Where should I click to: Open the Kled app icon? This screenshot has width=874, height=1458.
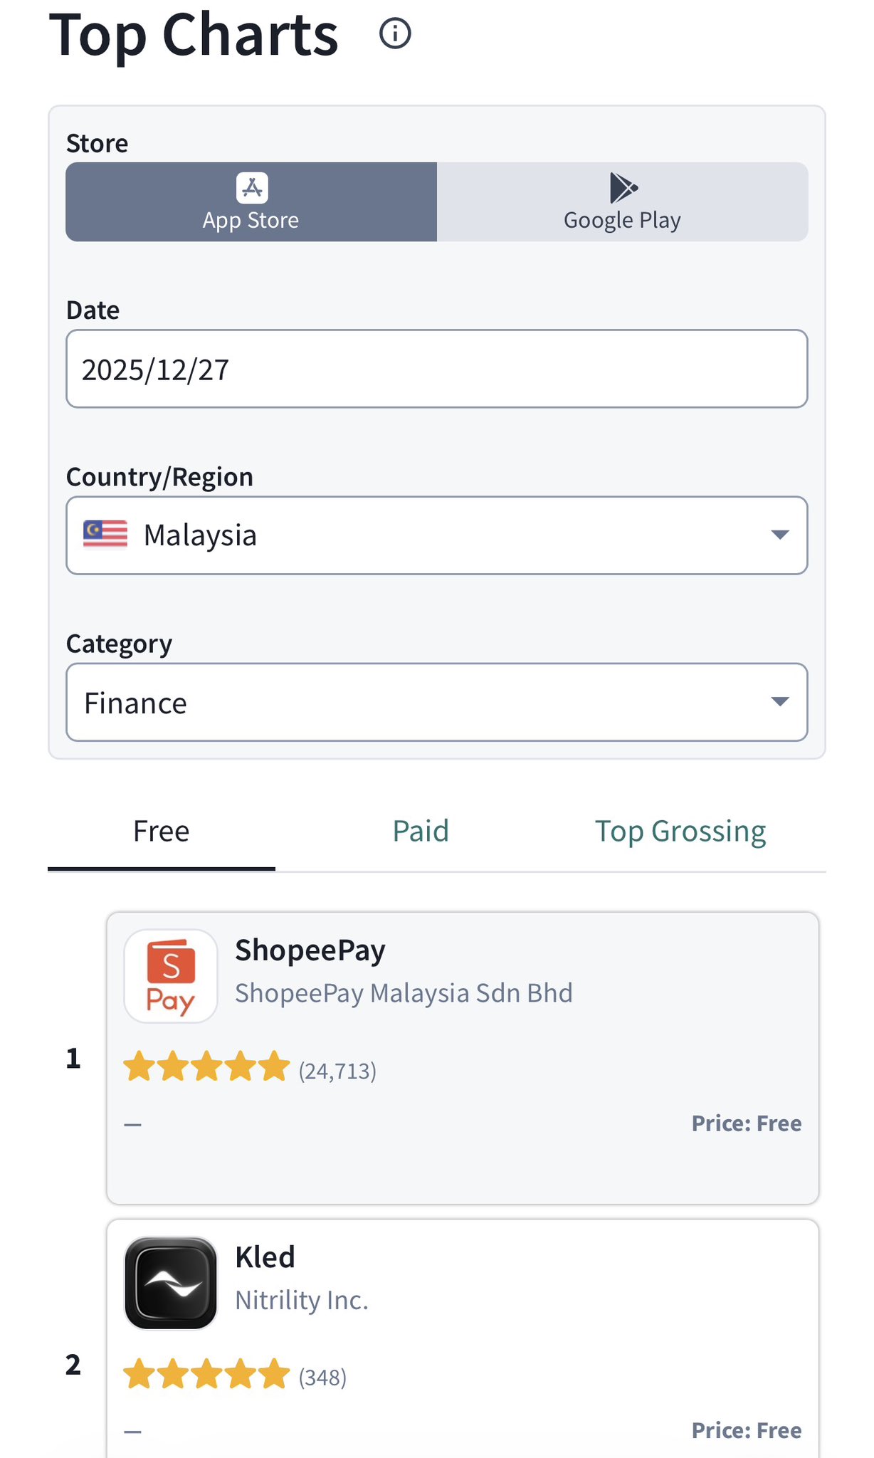[171, 1283]
